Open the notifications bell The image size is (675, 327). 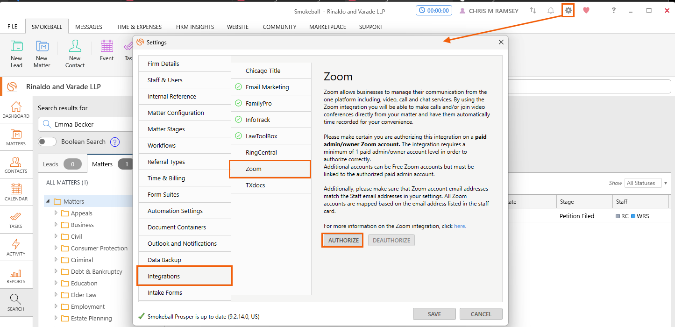coord(551,10)
